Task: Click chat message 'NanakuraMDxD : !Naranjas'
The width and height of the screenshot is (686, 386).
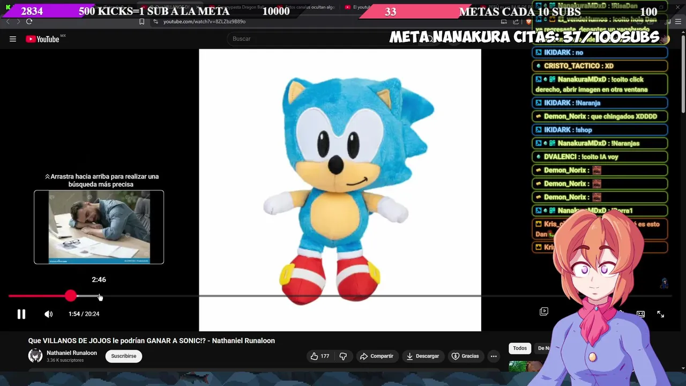Action: pyautogui.click(x=600, y=143)
